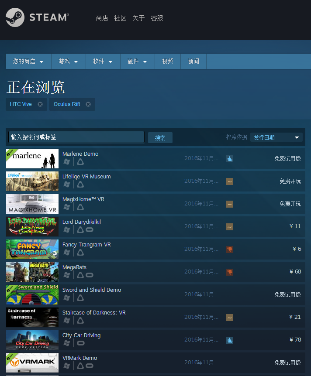
Task: Click Oculus Rift icon for VRMark Demo
Action: pos(90,366)
